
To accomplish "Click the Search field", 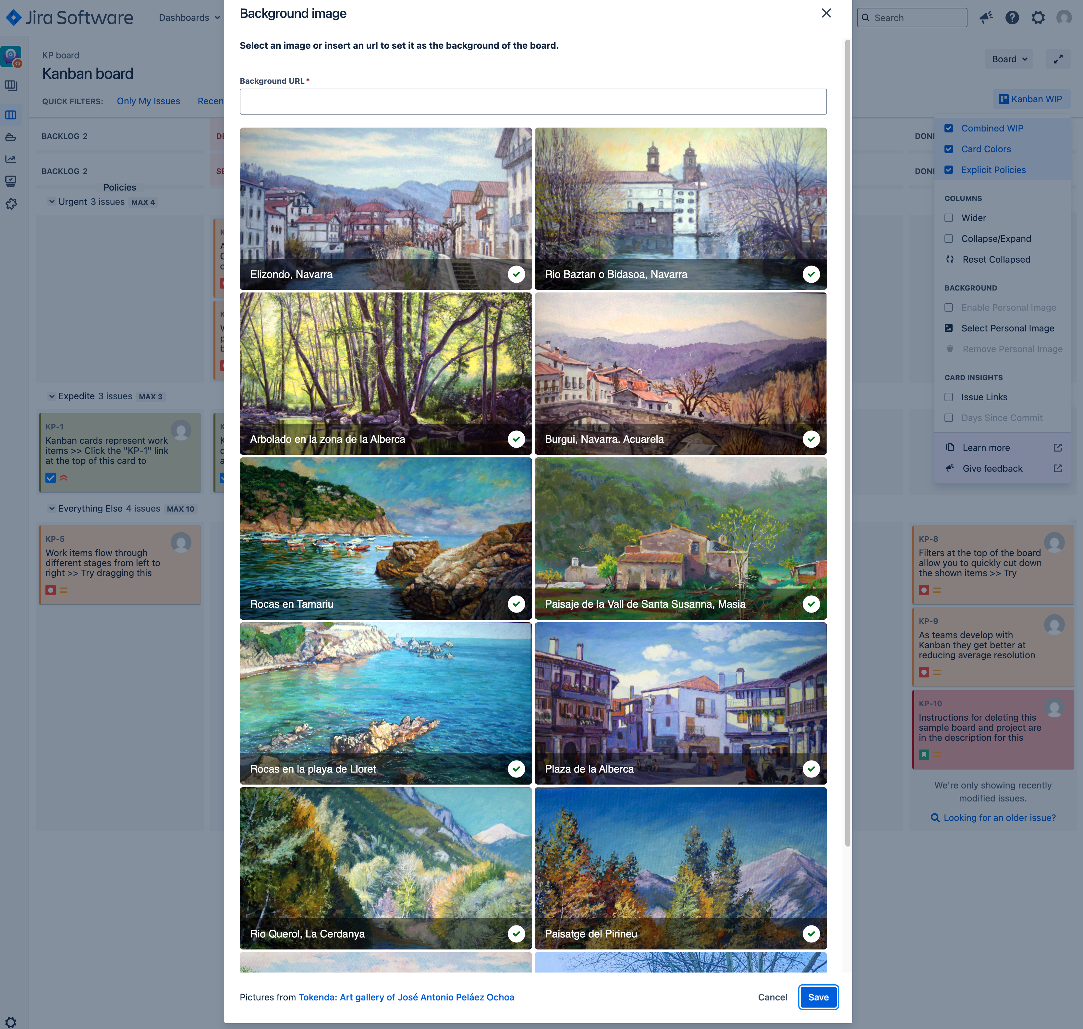I will click(912, 18).
